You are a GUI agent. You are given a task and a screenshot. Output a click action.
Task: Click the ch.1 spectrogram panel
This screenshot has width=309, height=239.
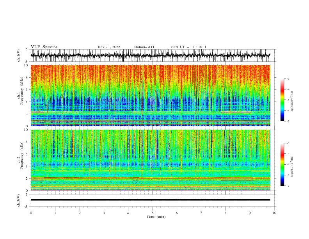[150, 95]
